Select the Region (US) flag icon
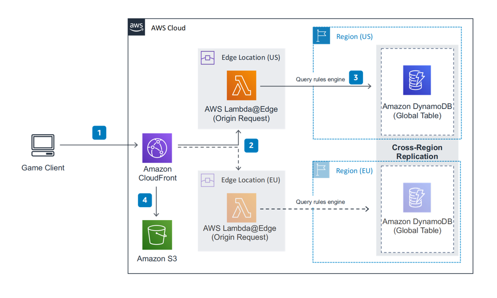This screenshot has width=497, height=298. (x=321, y=35)
